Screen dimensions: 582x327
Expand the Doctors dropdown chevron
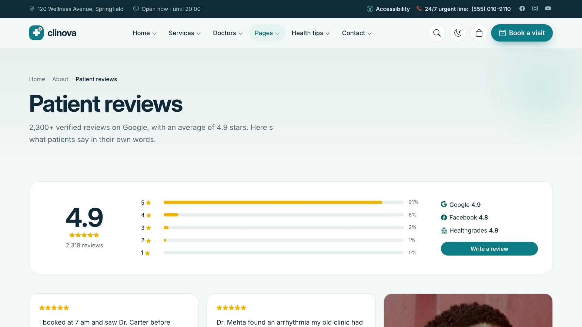(x=240, y=34)
